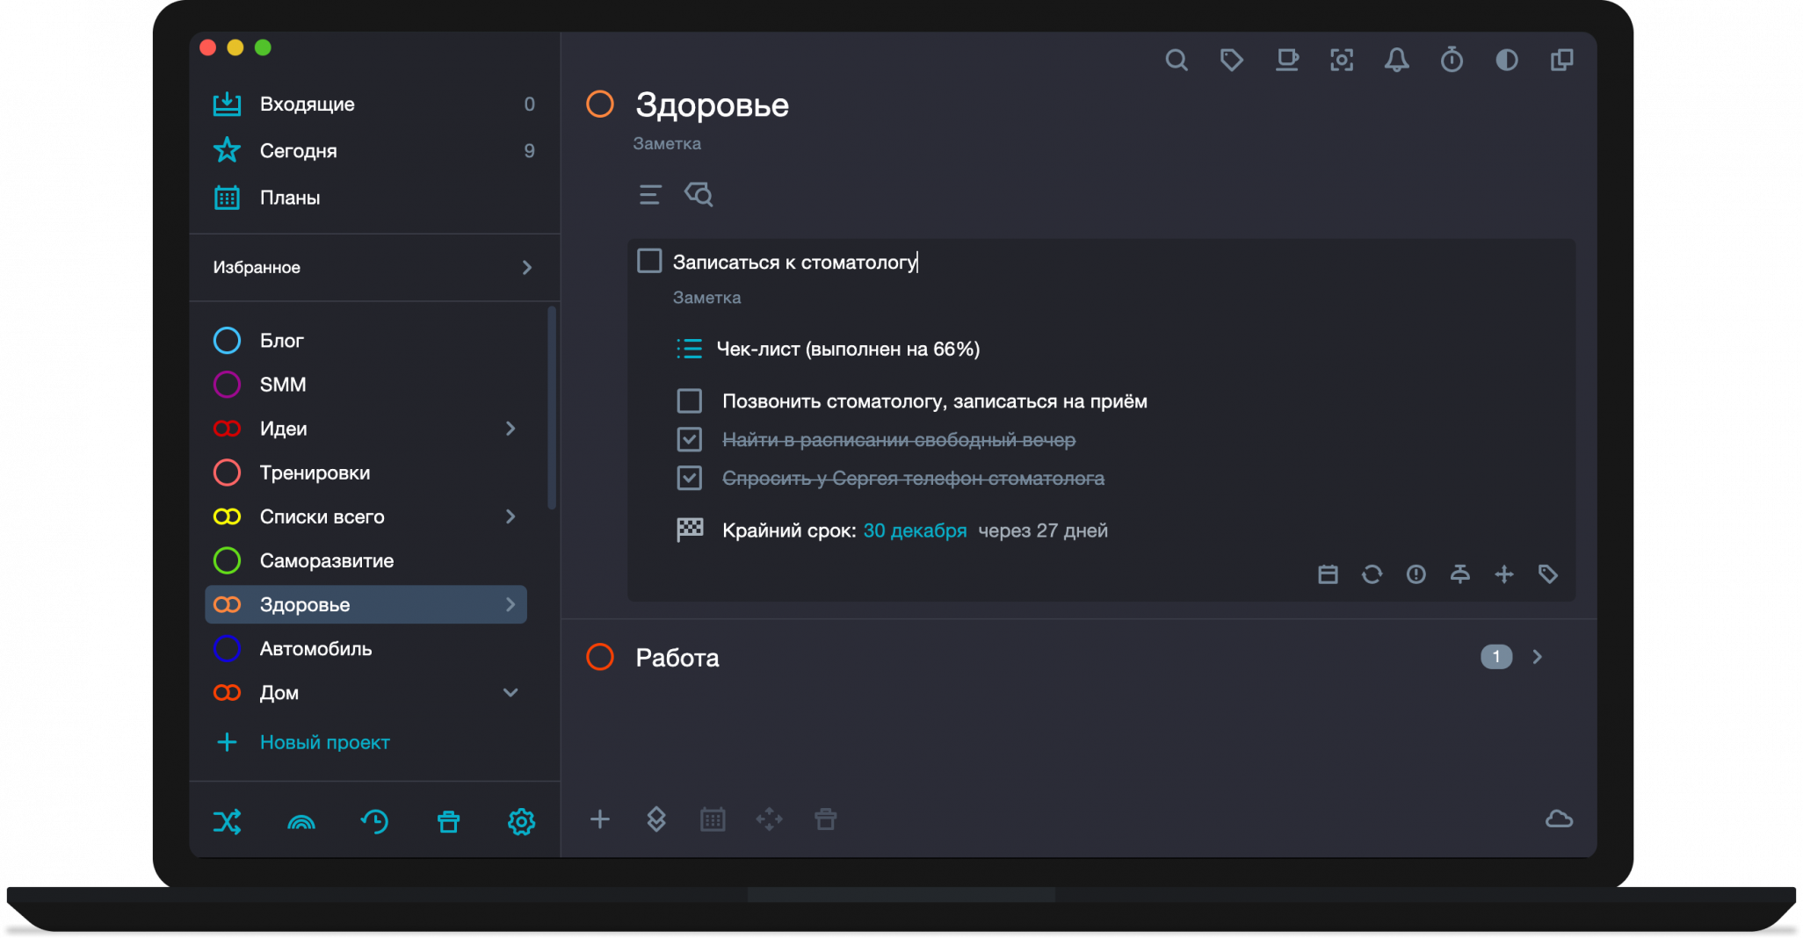The image size is (1803, 938).
Task: Click the 30 декабря deadline date link
Action: pos(915,530)
